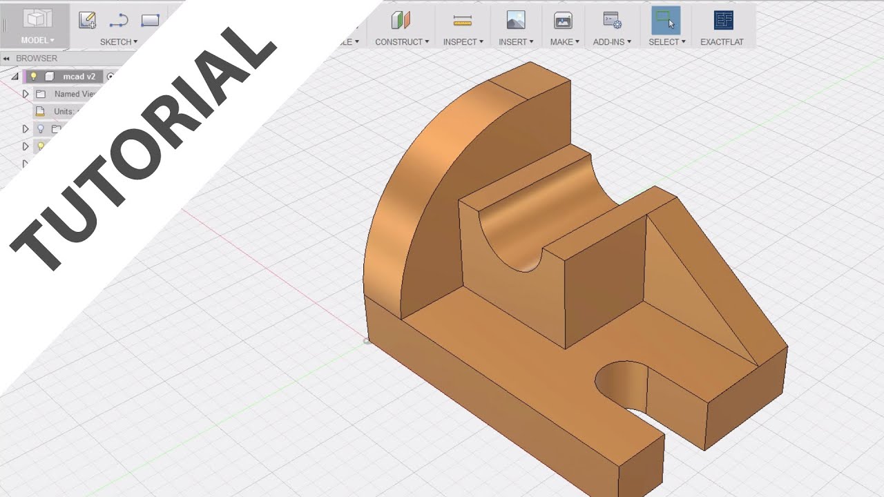Collapse the mcad v2 root node
The image size is (884, 497).
coord(15,77)
